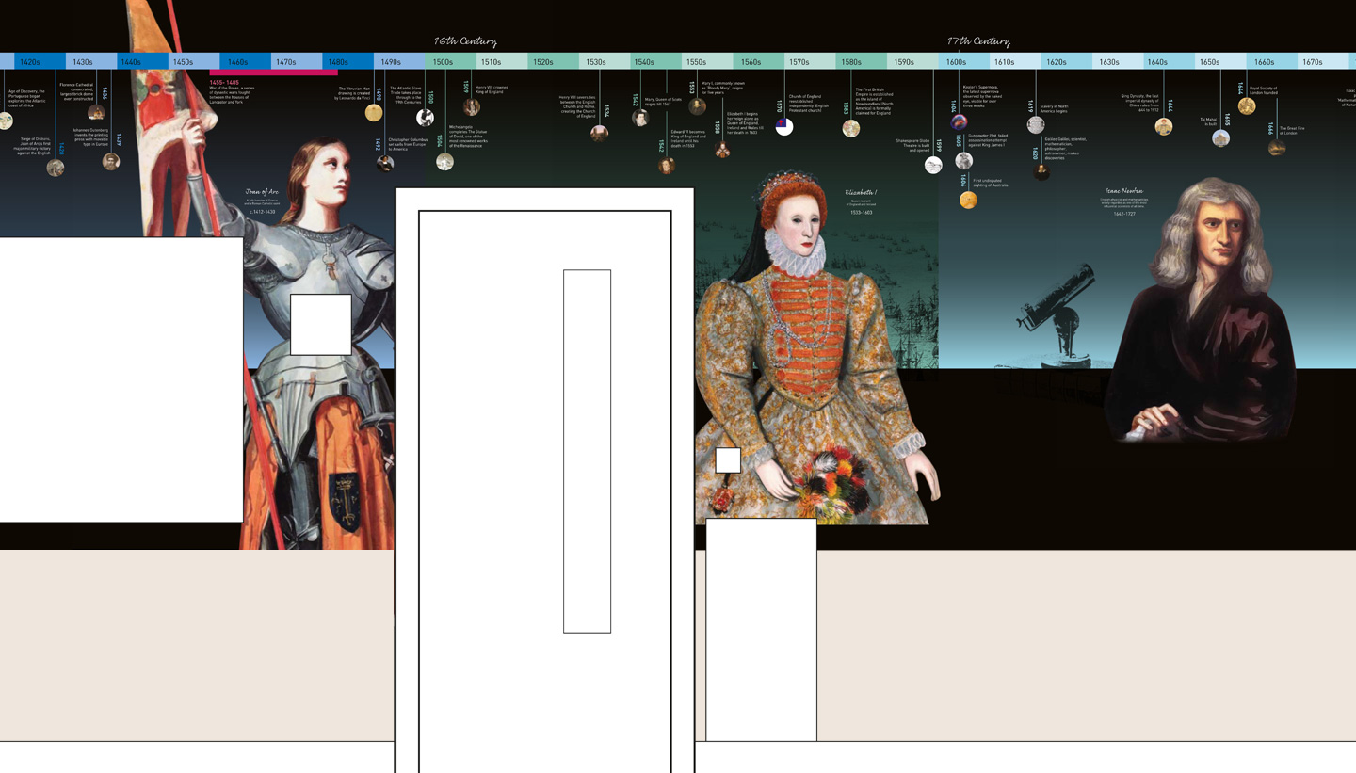Open the Mary I 1553 portrait thumbnail

click(698, 106)
